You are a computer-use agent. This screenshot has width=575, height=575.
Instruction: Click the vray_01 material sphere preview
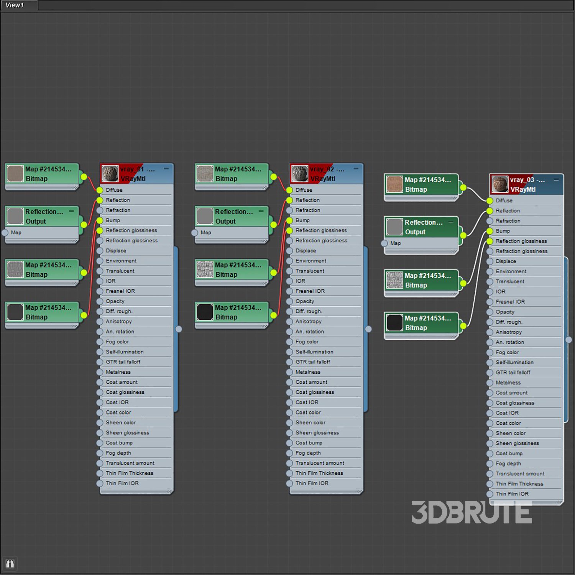110,174
